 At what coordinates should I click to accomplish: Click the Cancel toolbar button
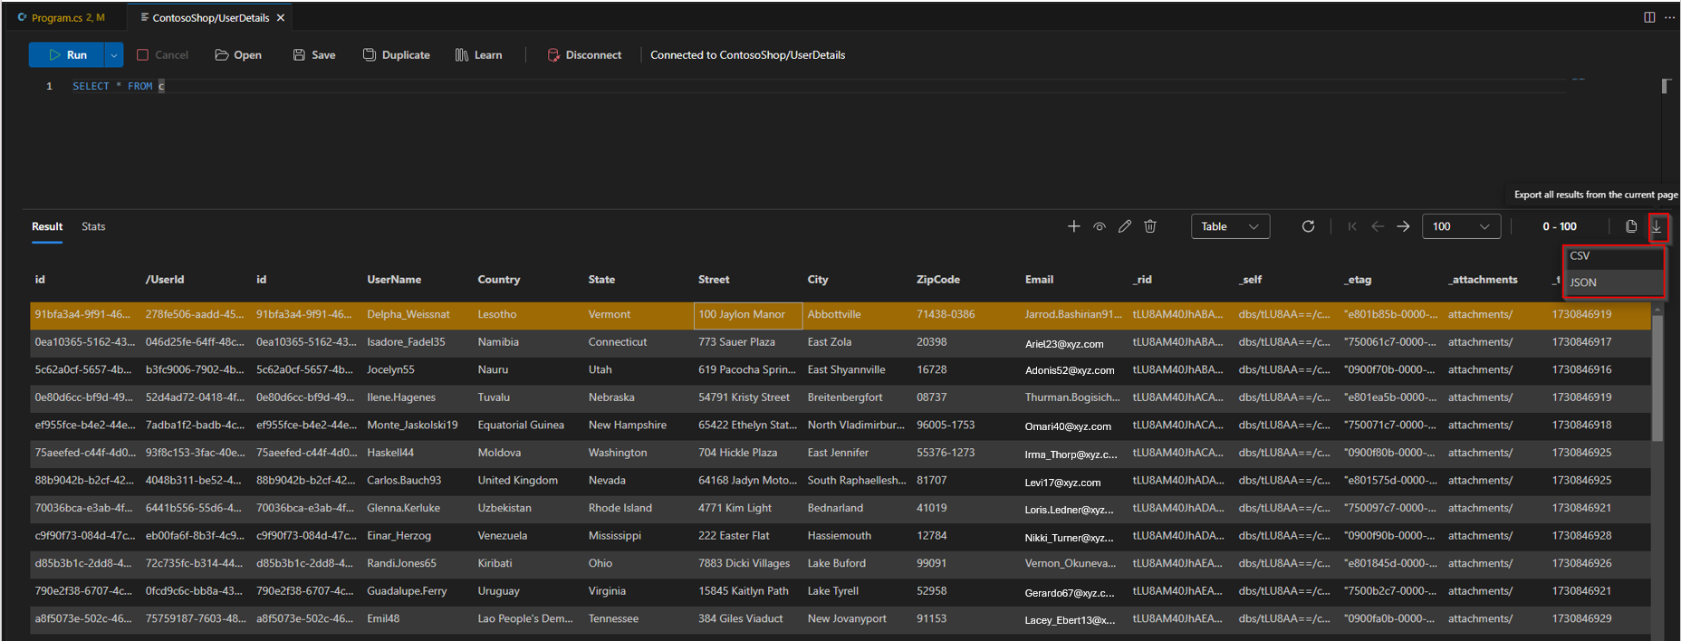click(x=162, y=55)
